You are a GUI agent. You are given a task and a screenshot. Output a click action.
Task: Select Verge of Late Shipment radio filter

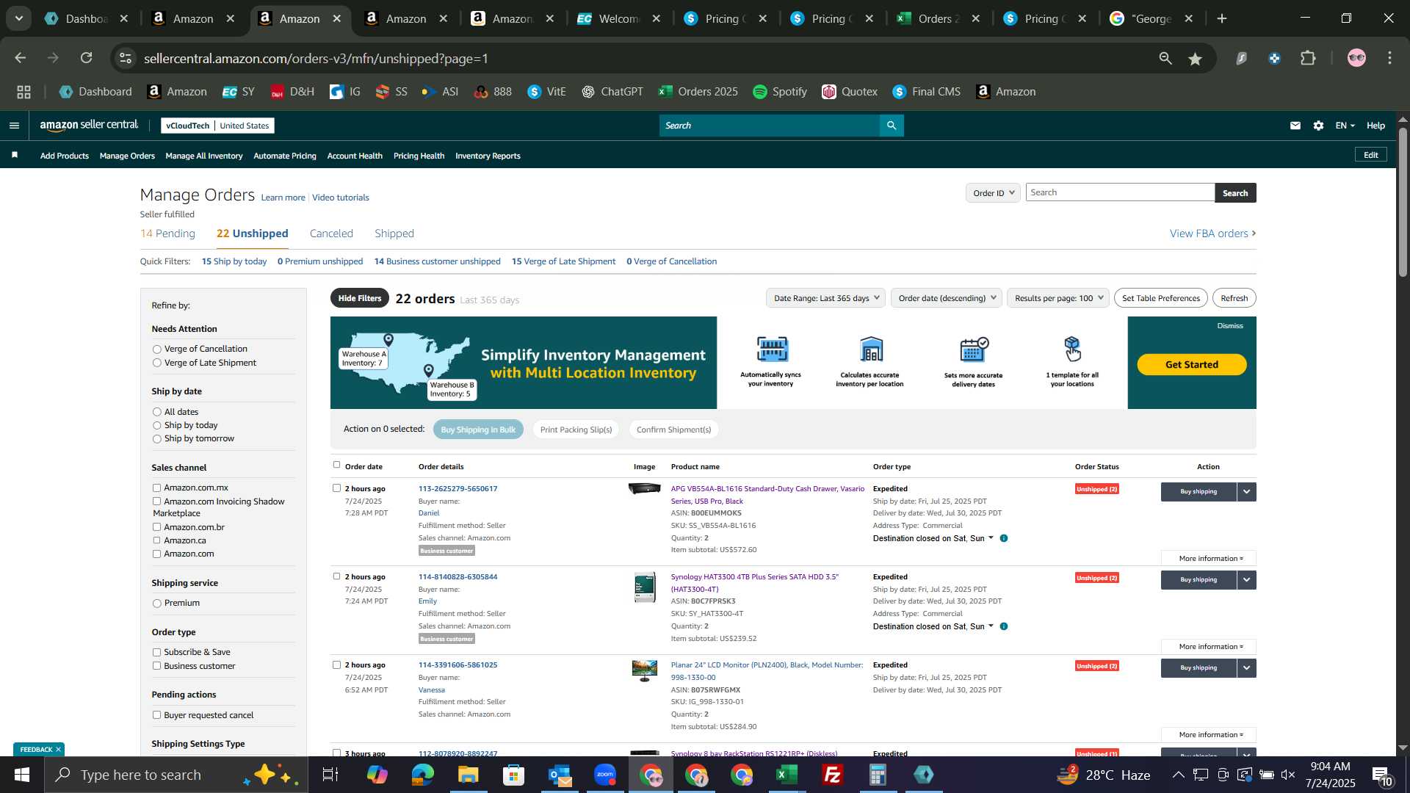pyautogui.click(x=156, y=363)
